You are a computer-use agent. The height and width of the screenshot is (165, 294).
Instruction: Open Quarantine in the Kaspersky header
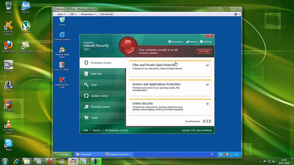pos(175,42)
